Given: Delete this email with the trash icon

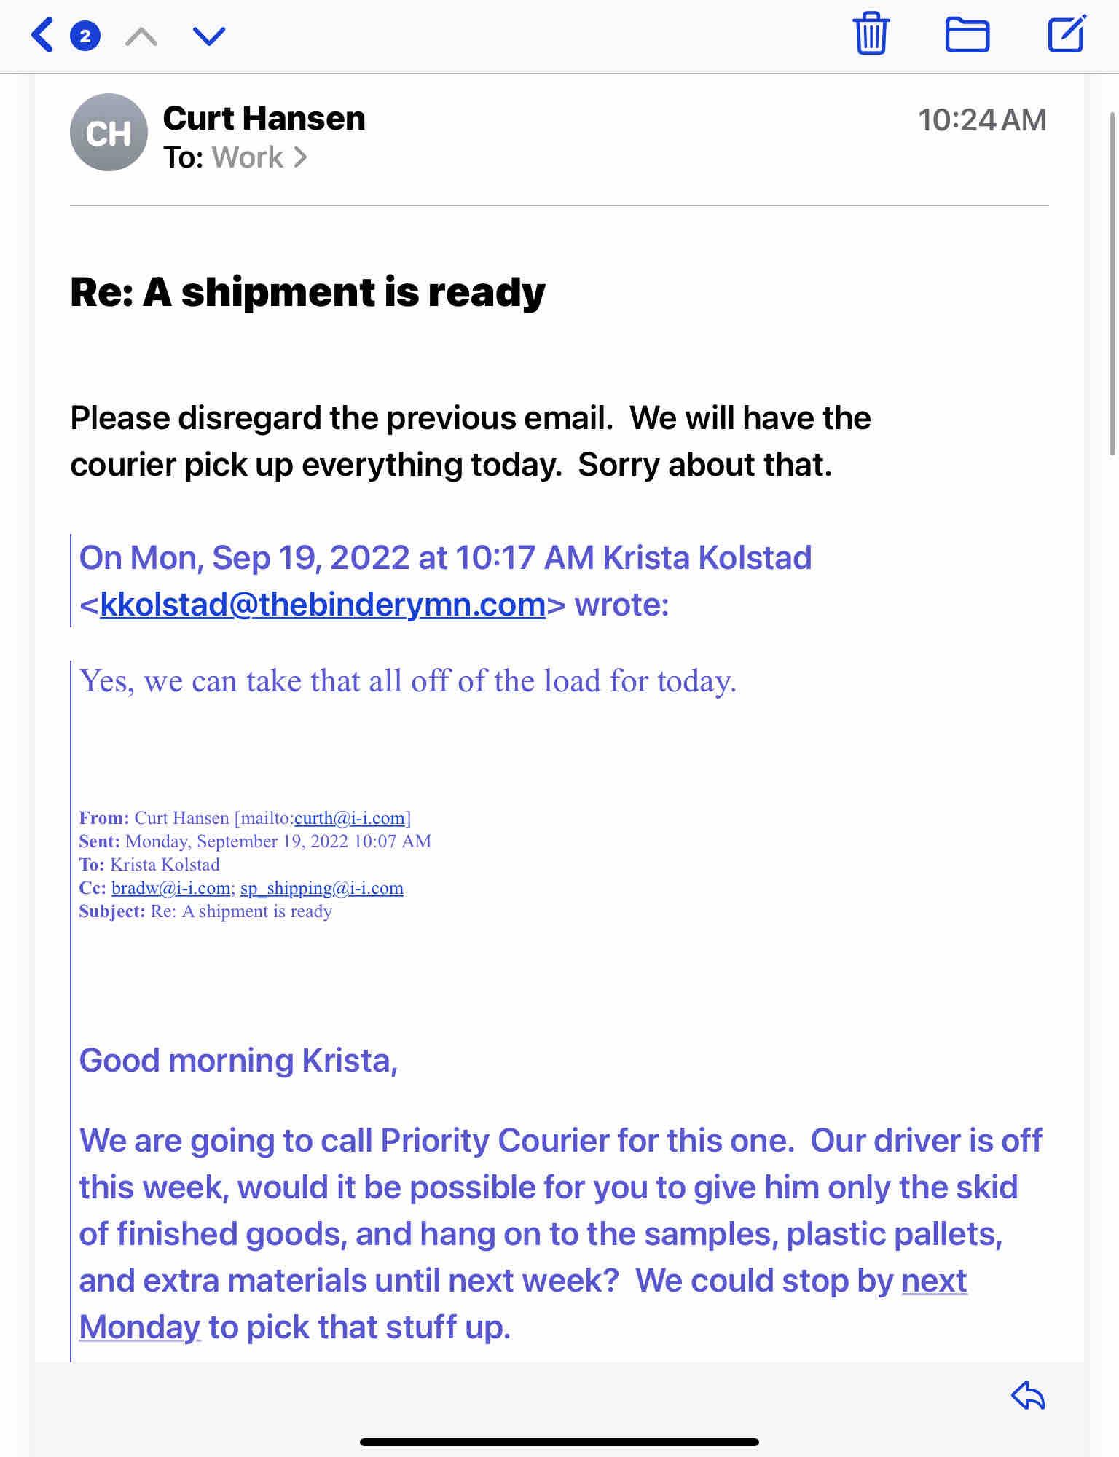Looking at the screenshot, I should 871,34.
